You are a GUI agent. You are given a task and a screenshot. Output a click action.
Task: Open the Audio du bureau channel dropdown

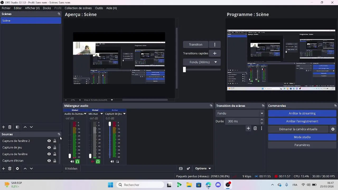coord(85,114)
